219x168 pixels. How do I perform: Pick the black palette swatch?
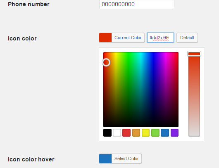click(x=107, y=133)
